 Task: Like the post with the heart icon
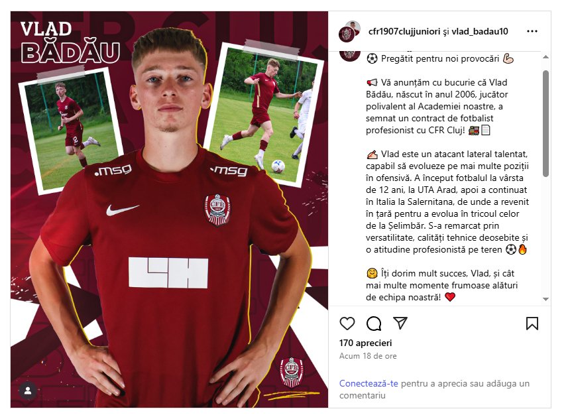click(x=347, y=323)
